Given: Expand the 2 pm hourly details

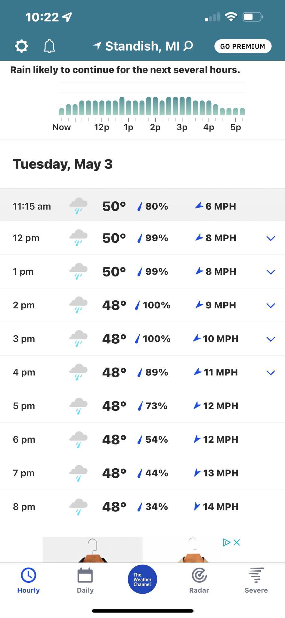Looking at the screenshot, I should coord(271,305).
